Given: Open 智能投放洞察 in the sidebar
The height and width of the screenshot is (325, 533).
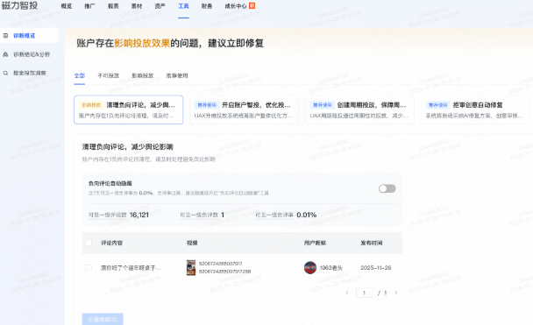Looking at the screenshot, I should click(29, 73).
